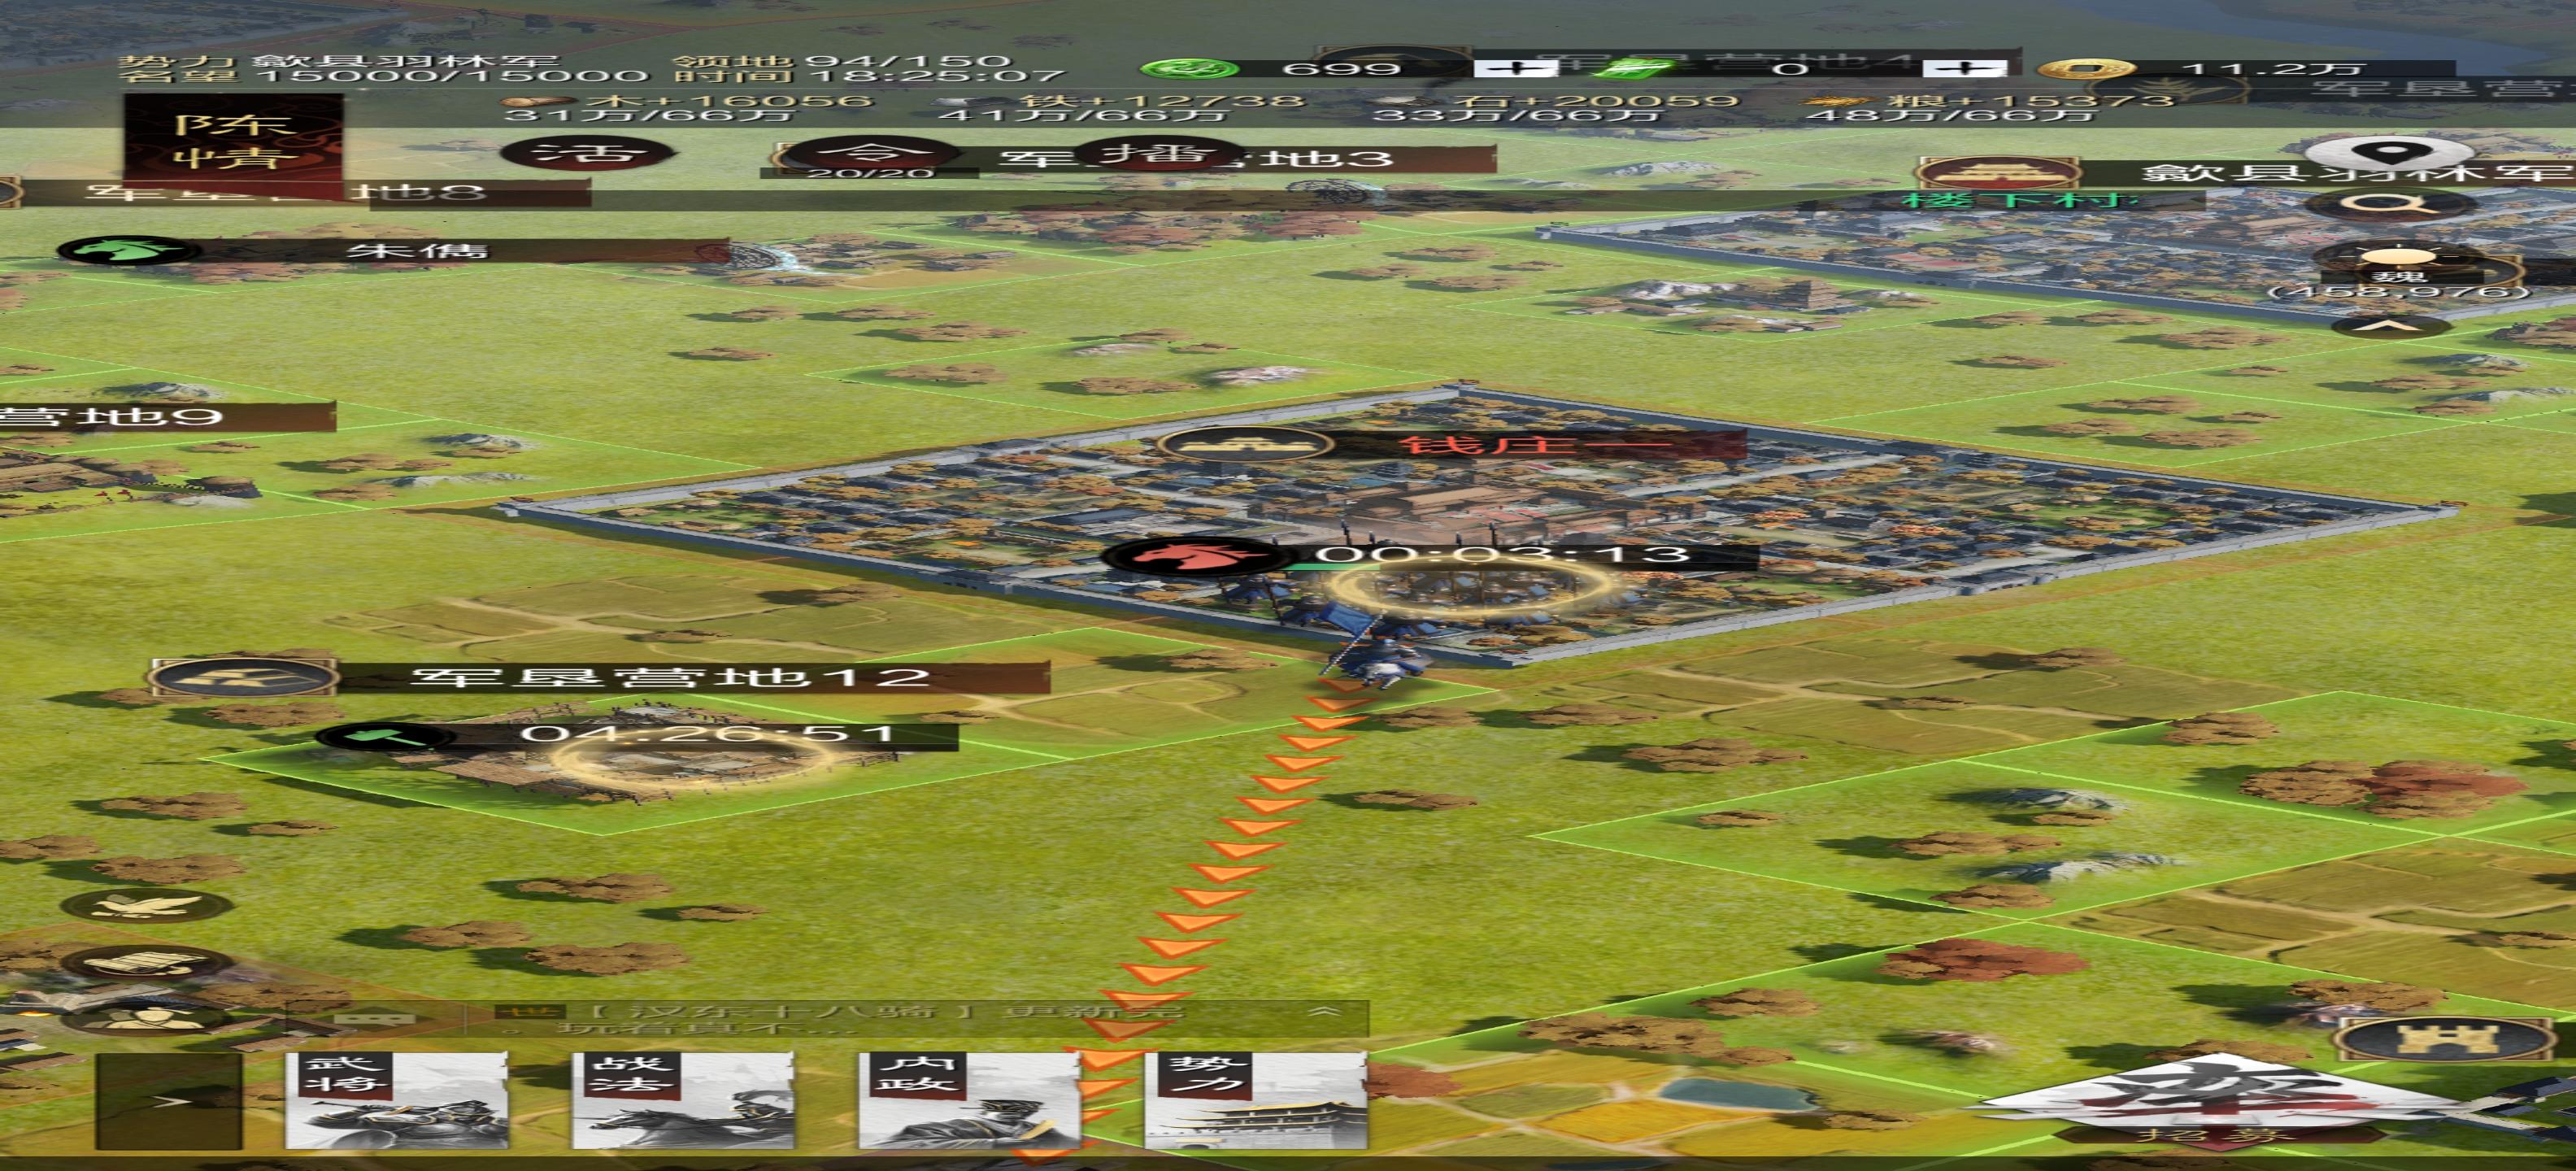Click the territory count 领地 94/150
The width and height of the screenshot is (2576, 1171).
(843, 61)
